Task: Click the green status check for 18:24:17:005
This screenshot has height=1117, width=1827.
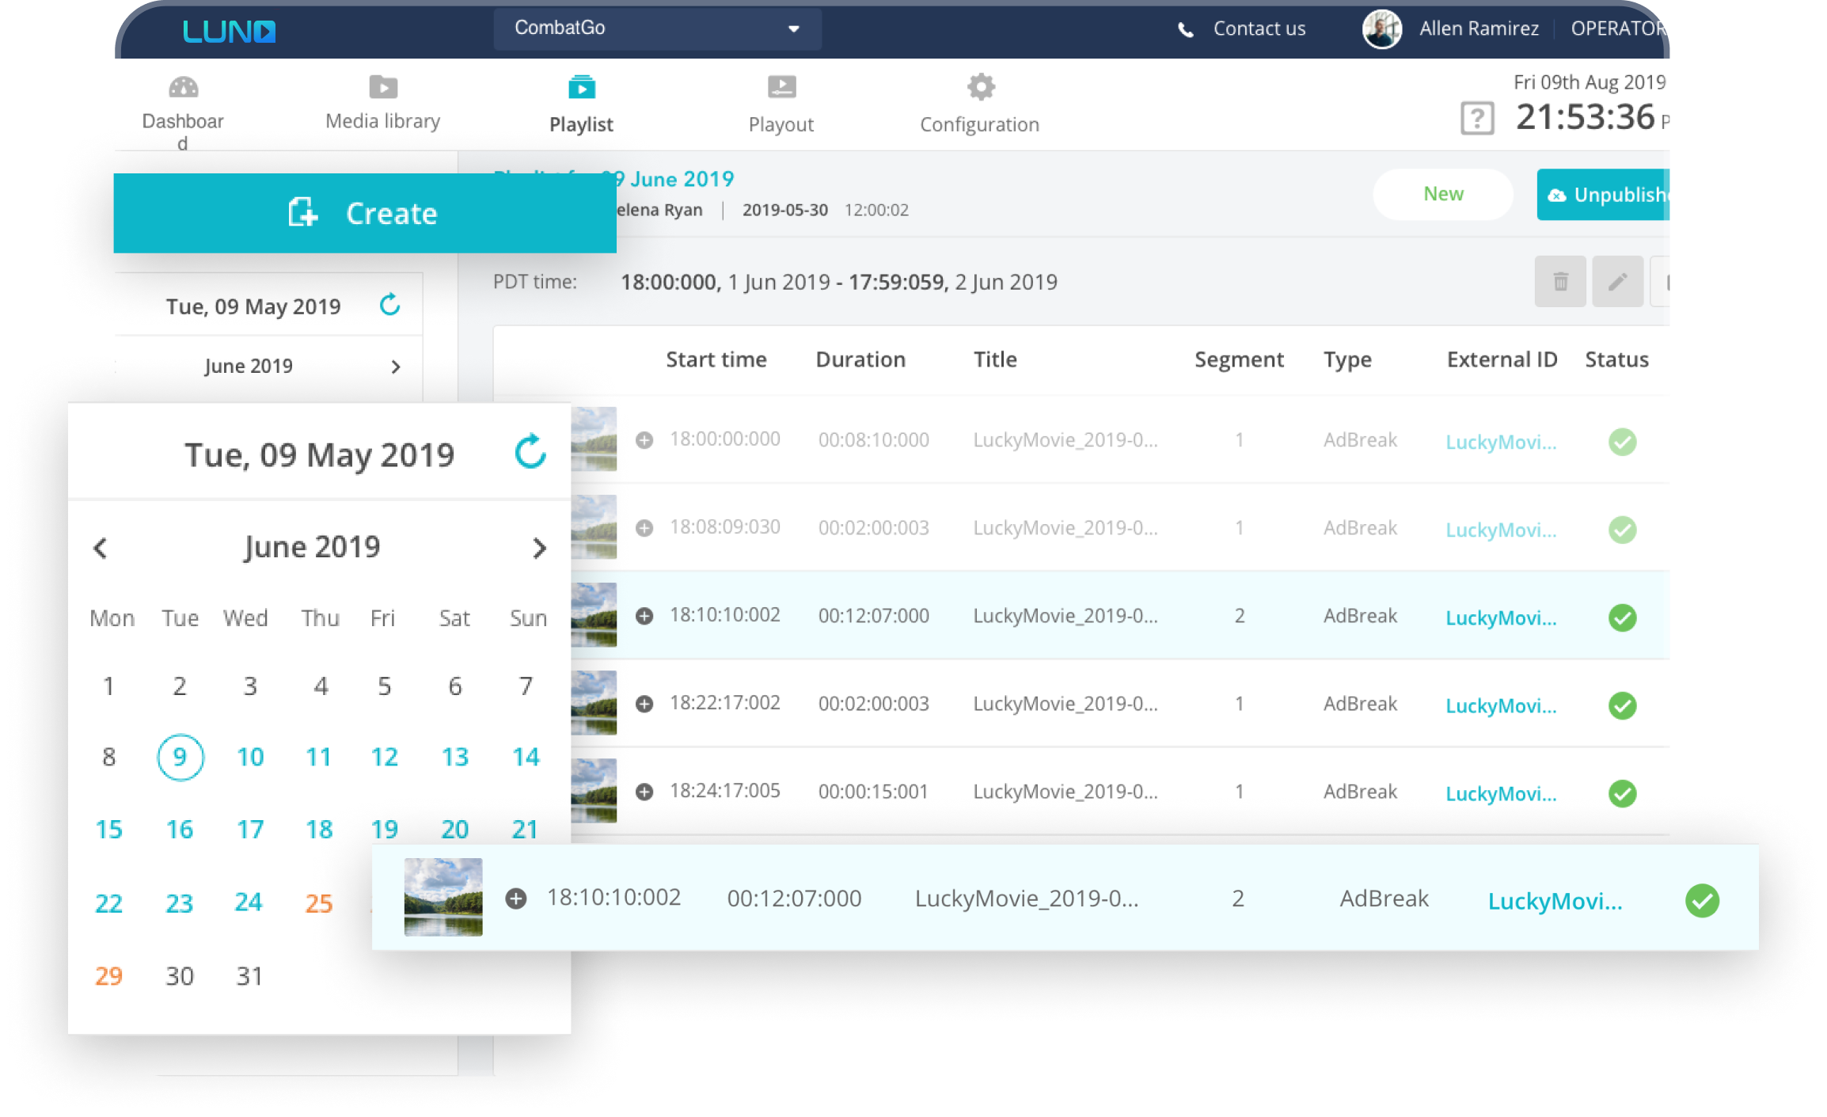Action: (x=1623, y=793)
